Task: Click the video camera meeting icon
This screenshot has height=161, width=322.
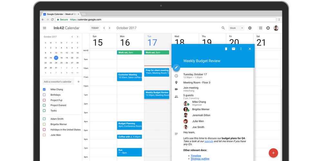Action: 176,89
